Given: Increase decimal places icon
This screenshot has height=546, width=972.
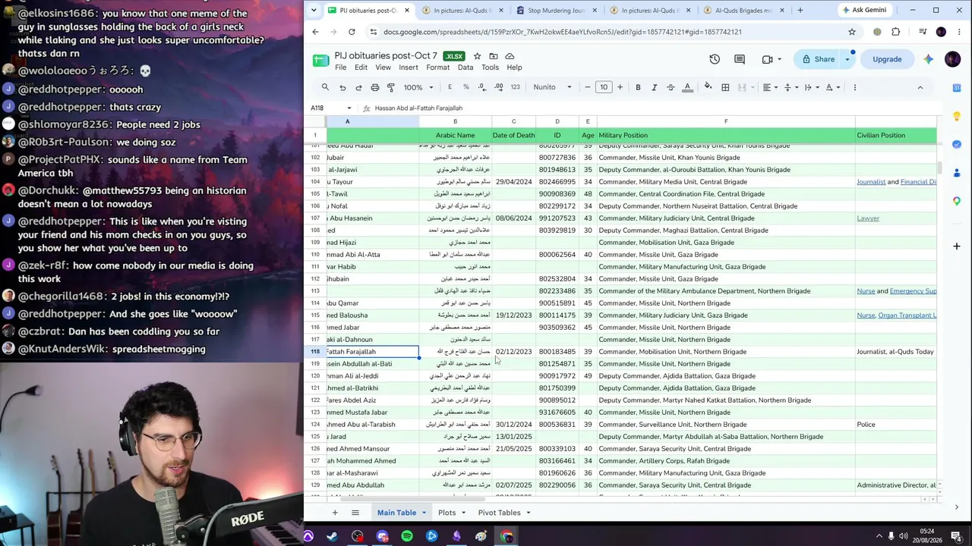Looking at the screenshot, I should pyautogui.click(x=498, y=87).
